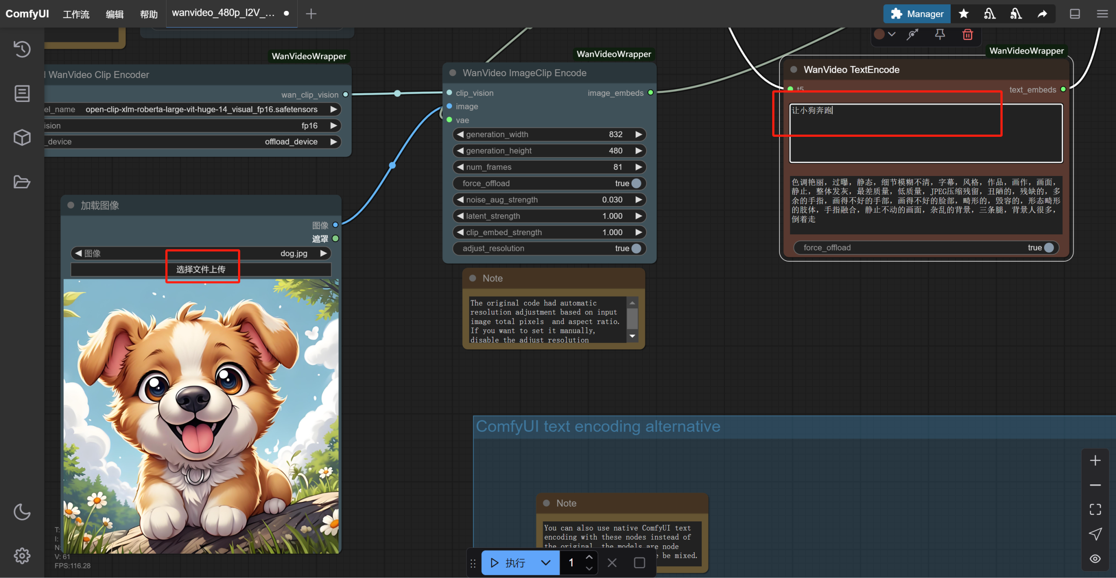Image resolution: width=1116 pixels, height=578 pixels.
Task: Click 选择文件上传 upload button
Action: pos(201,269)
